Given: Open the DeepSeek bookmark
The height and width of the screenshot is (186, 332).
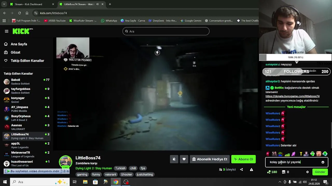Looking at the screenshot, I should (163, 21).
